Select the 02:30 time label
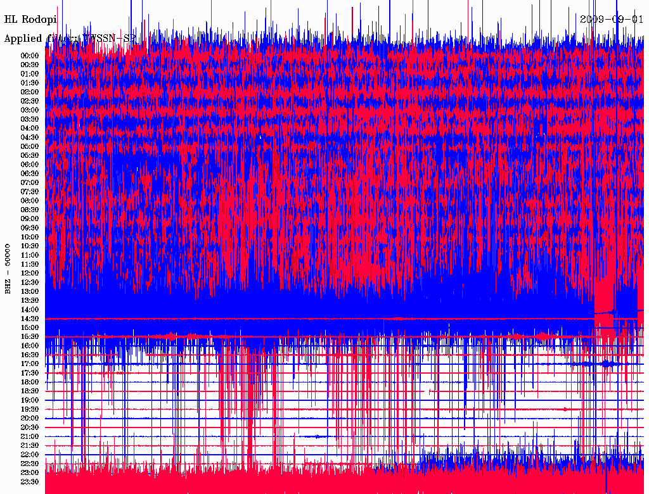 30,101
